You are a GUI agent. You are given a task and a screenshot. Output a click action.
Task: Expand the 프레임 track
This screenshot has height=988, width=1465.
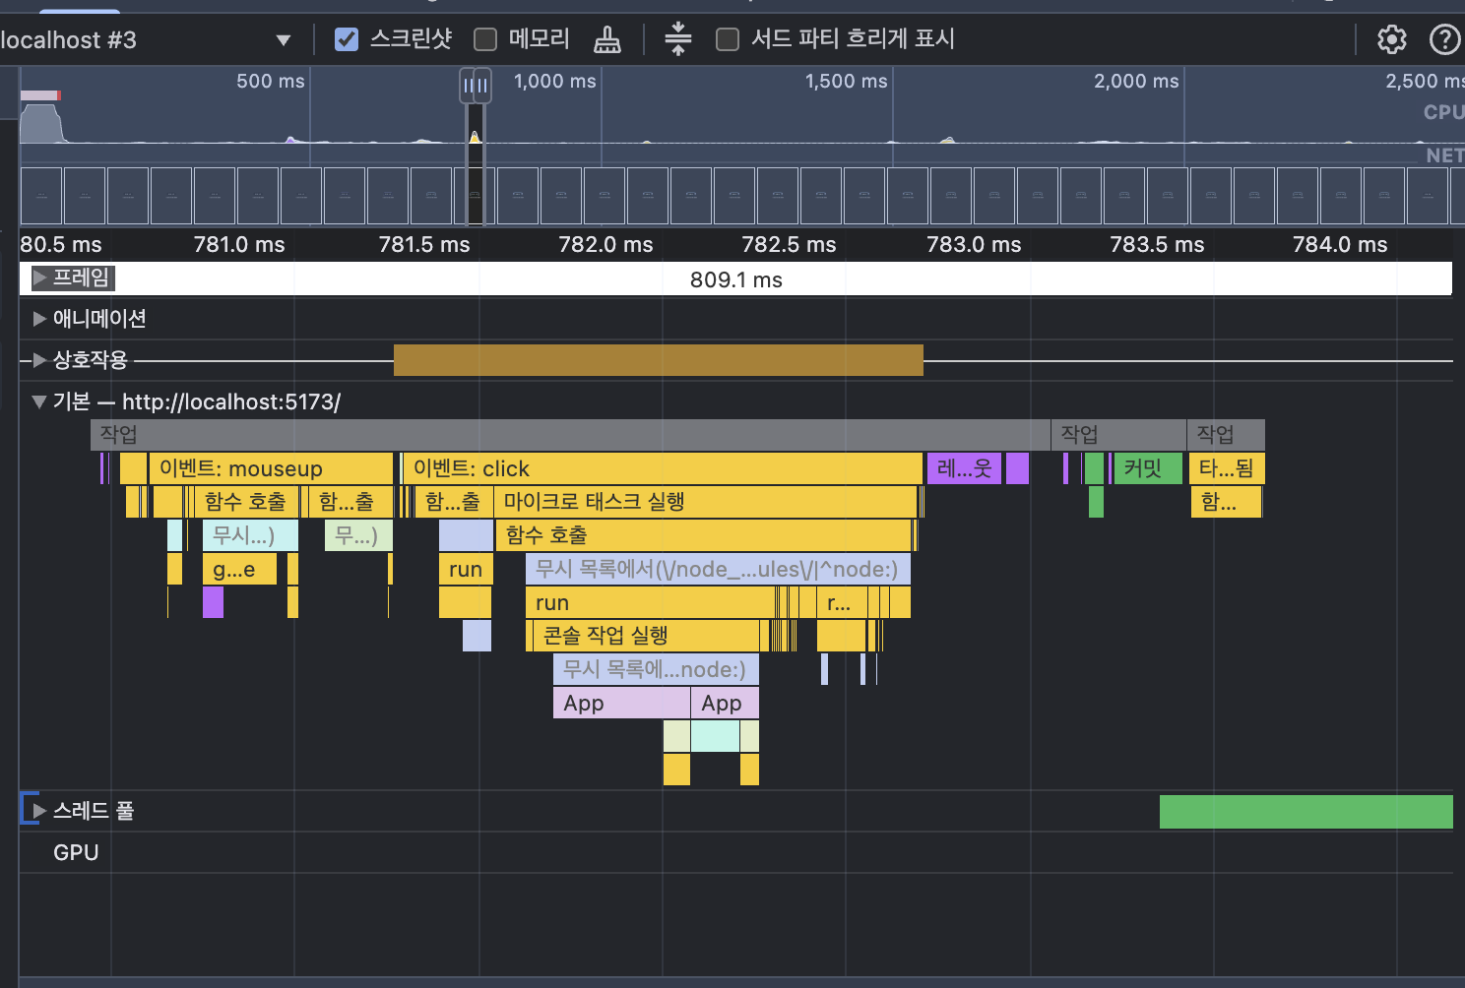click(x=40, y=278)
